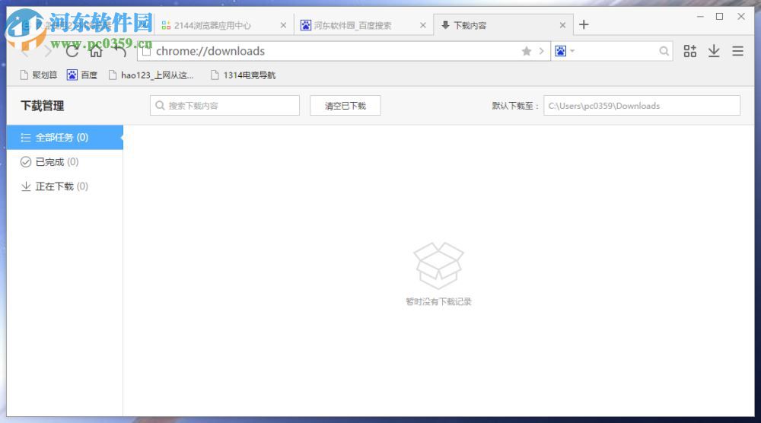Select 已完成 (0) in sidebar

[x=65, y=162]
